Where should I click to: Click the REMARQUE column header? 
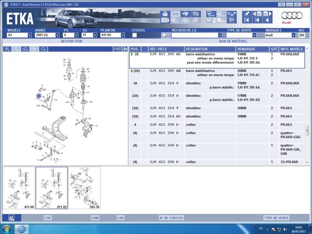[252, 49]
